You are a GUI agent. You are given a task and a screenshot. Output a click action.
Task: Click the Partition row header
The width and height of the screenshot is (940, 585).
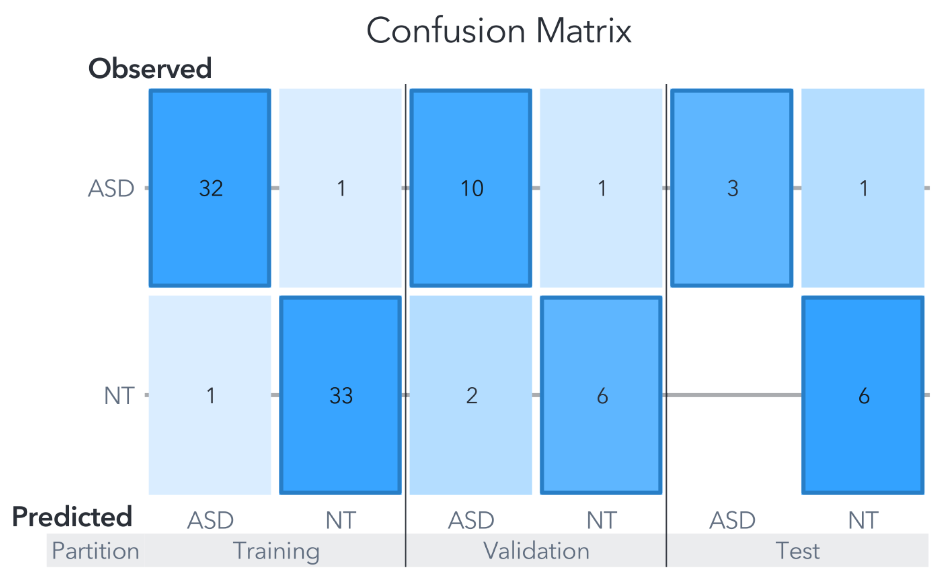96,551
